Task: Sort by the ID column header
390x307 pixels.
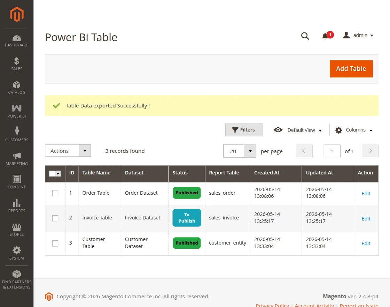Action: click(72, 173)
